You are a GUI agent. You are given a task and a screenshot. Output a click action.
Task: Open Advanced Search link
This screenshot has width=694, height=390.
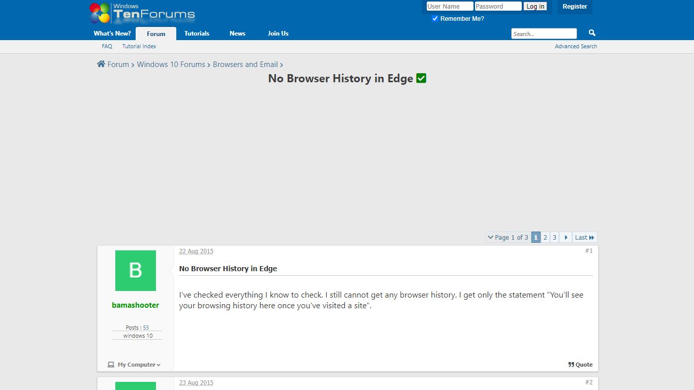[x=576, y=46]
